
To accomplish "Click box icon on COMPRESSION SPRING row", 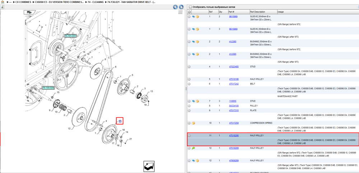I will click(x=193, y=123).
